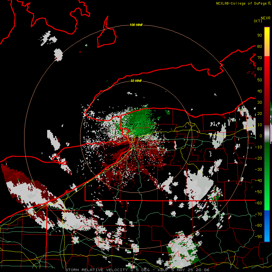272x272 pixels.
Task: Click the 50 value on velocity scale
Action: tap(260, 80)
